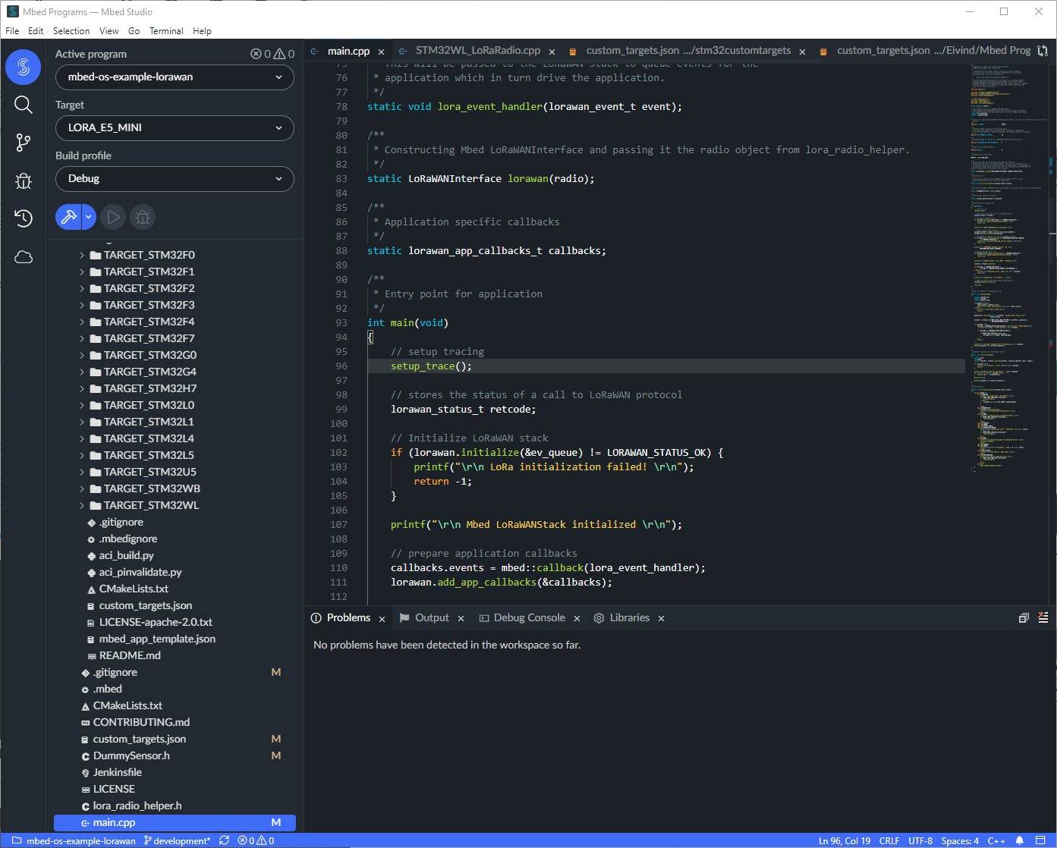Image resolution: width=1057 pixels, height=848 pixels.
Task: Open mbed_app_template.json in the tree
Action: [157, 639]
